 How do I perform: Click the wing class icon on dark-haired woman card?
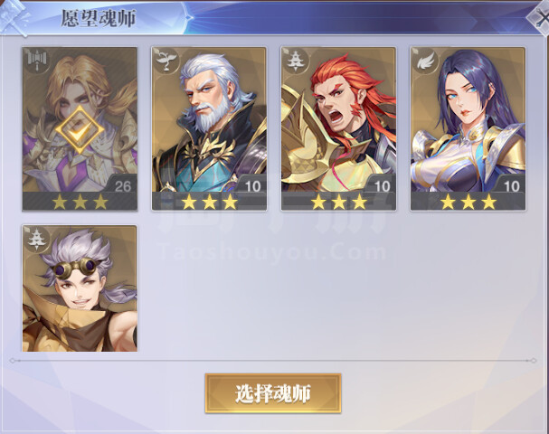pyautogui.click(x=425, y=61)
